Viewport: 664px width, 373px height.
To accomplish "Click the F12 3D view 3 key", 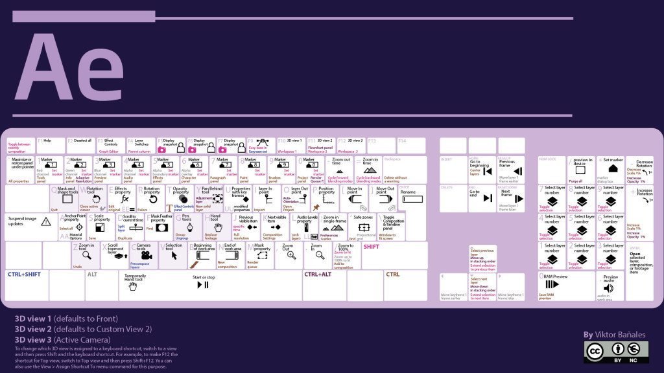I will tap(351, 146).
